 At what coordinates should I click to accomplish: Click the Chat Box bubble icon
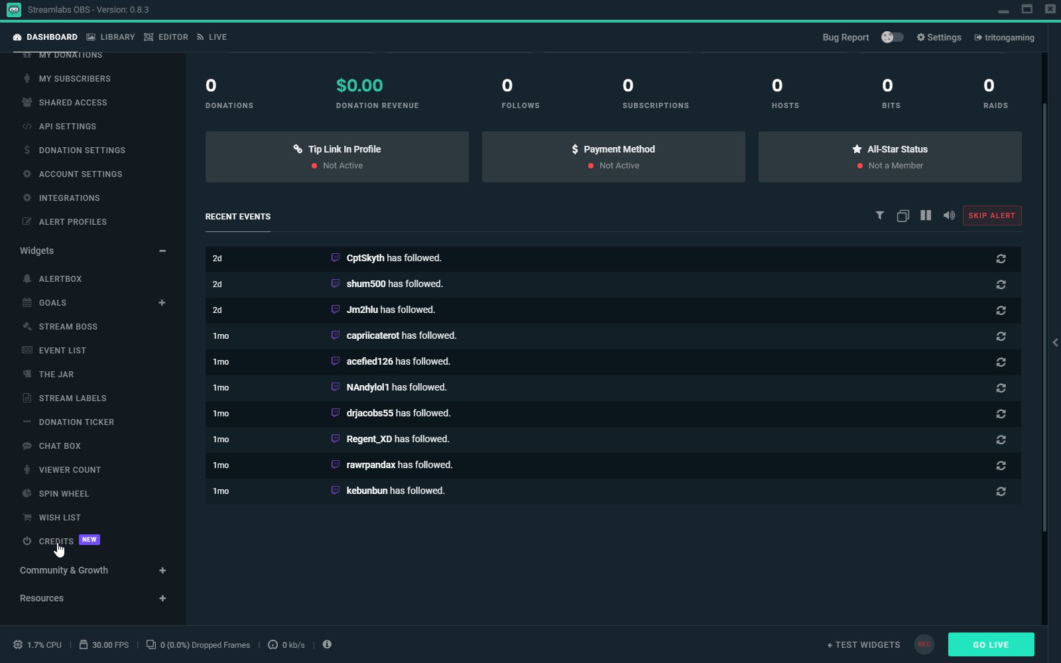click(x=27, y=446)
